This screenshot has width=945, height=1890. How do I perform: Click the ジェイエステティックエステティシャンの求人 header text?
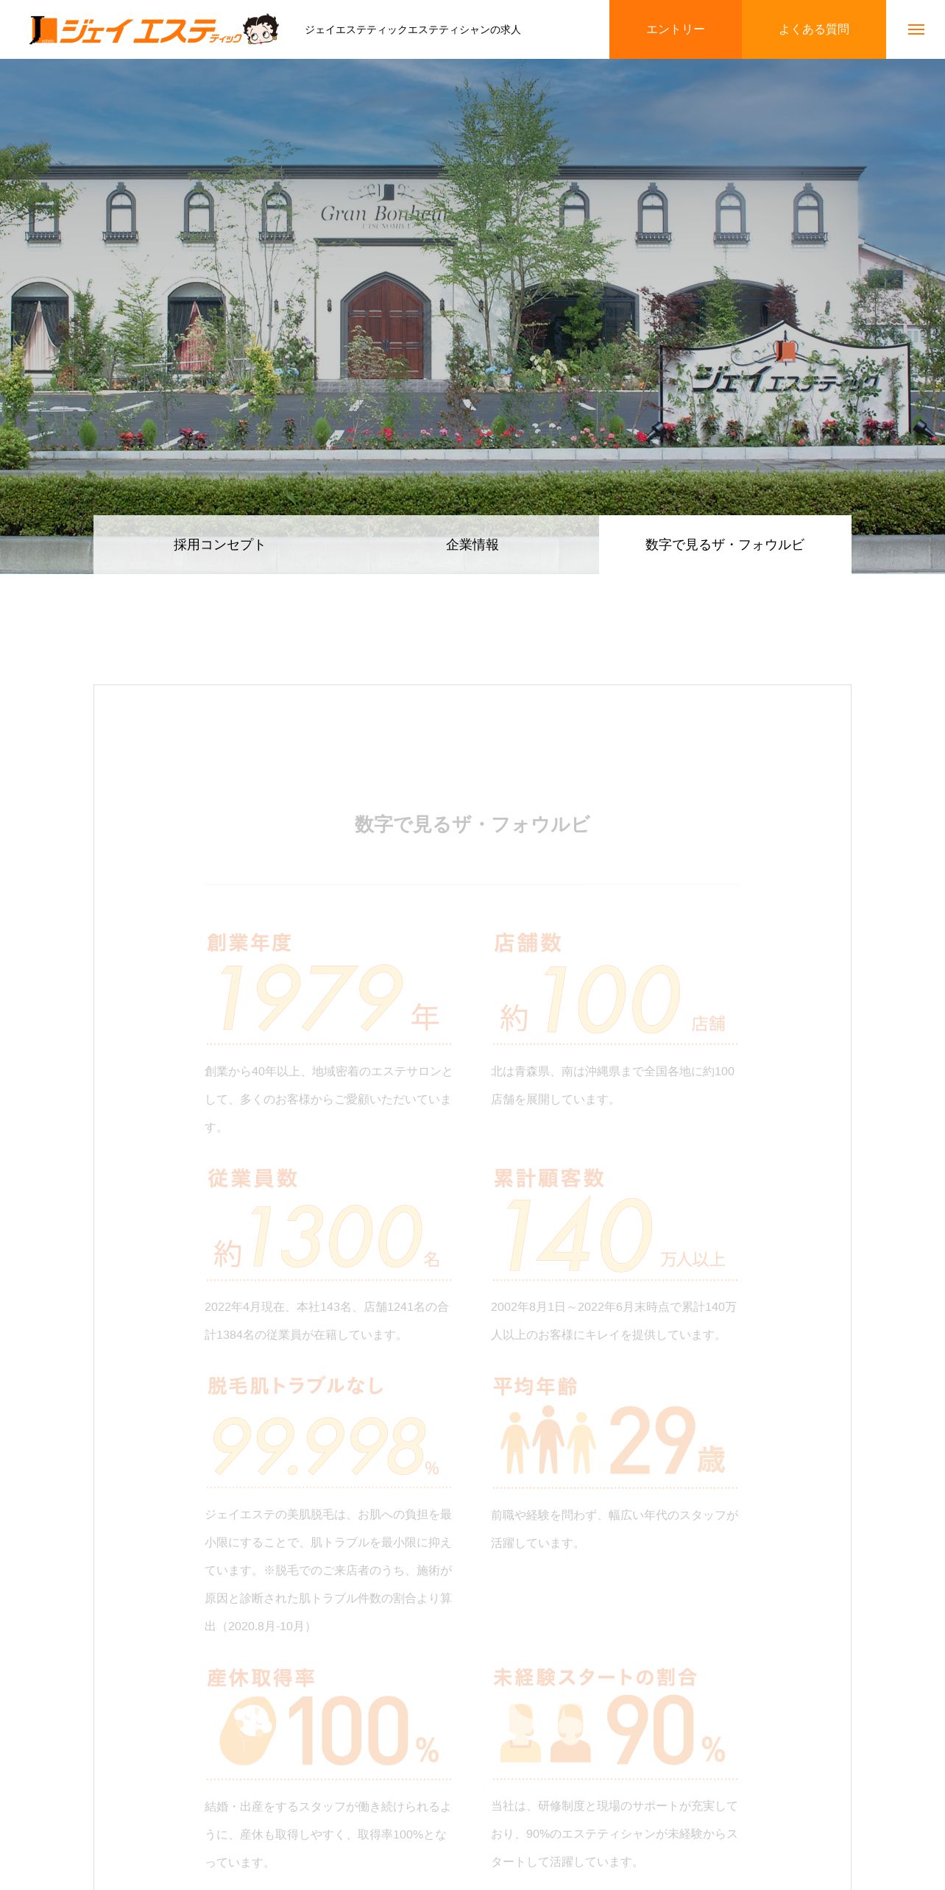click(x=413, y=29)
